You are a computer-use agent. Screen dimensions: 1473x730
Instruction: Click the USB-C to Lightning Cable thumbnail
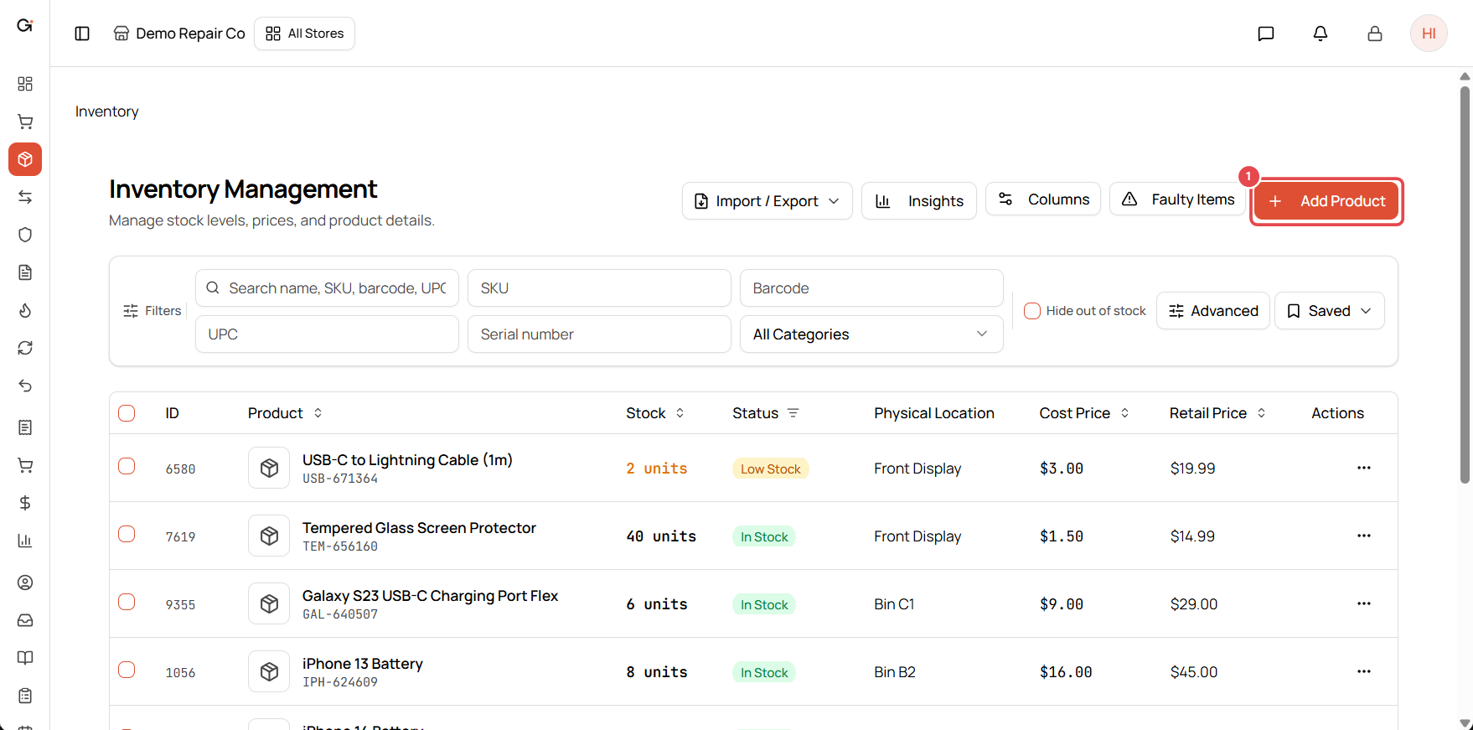pos(269,468)
